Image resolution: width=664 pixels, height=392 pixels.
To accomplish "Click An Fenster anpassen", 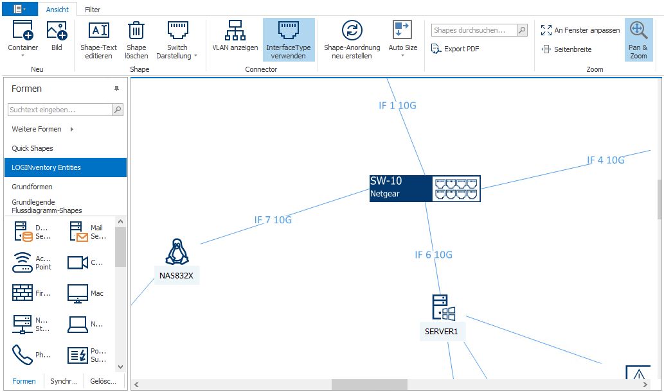I will [x=580, y=30].
